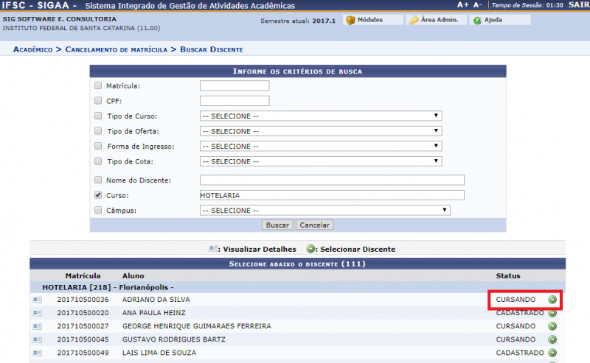This screenshot has height=363, width=590.
Task: Select student Adriano da Silva green arrow
Action: tap(552, 300)
